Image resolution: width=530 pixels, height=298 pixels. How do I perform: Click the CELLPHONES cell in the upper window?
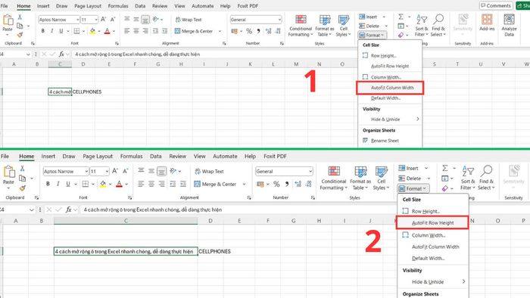[x=87, y=92]
